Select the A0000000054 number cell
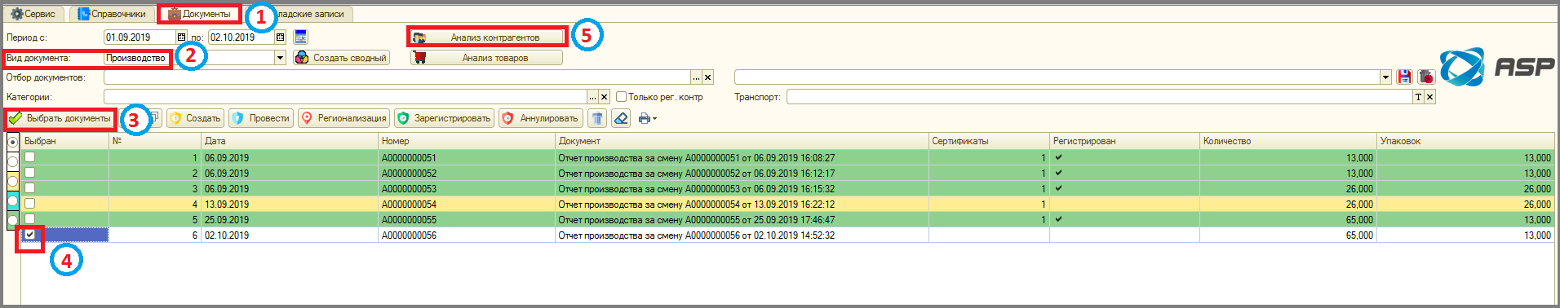The height and width of the screenshot is (308, 1560). [x=467, y=205]
